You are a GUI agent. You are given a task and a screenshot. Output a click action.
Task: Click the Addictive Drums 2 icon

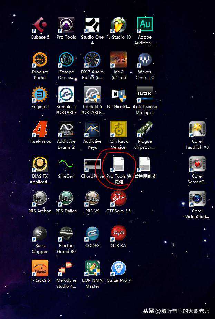(x=66, y=130)
